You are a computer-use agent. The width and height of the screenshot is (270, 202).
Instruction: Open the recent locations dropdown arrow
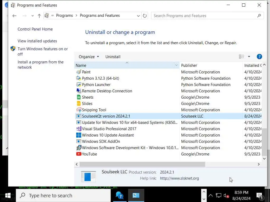[32, 16]
